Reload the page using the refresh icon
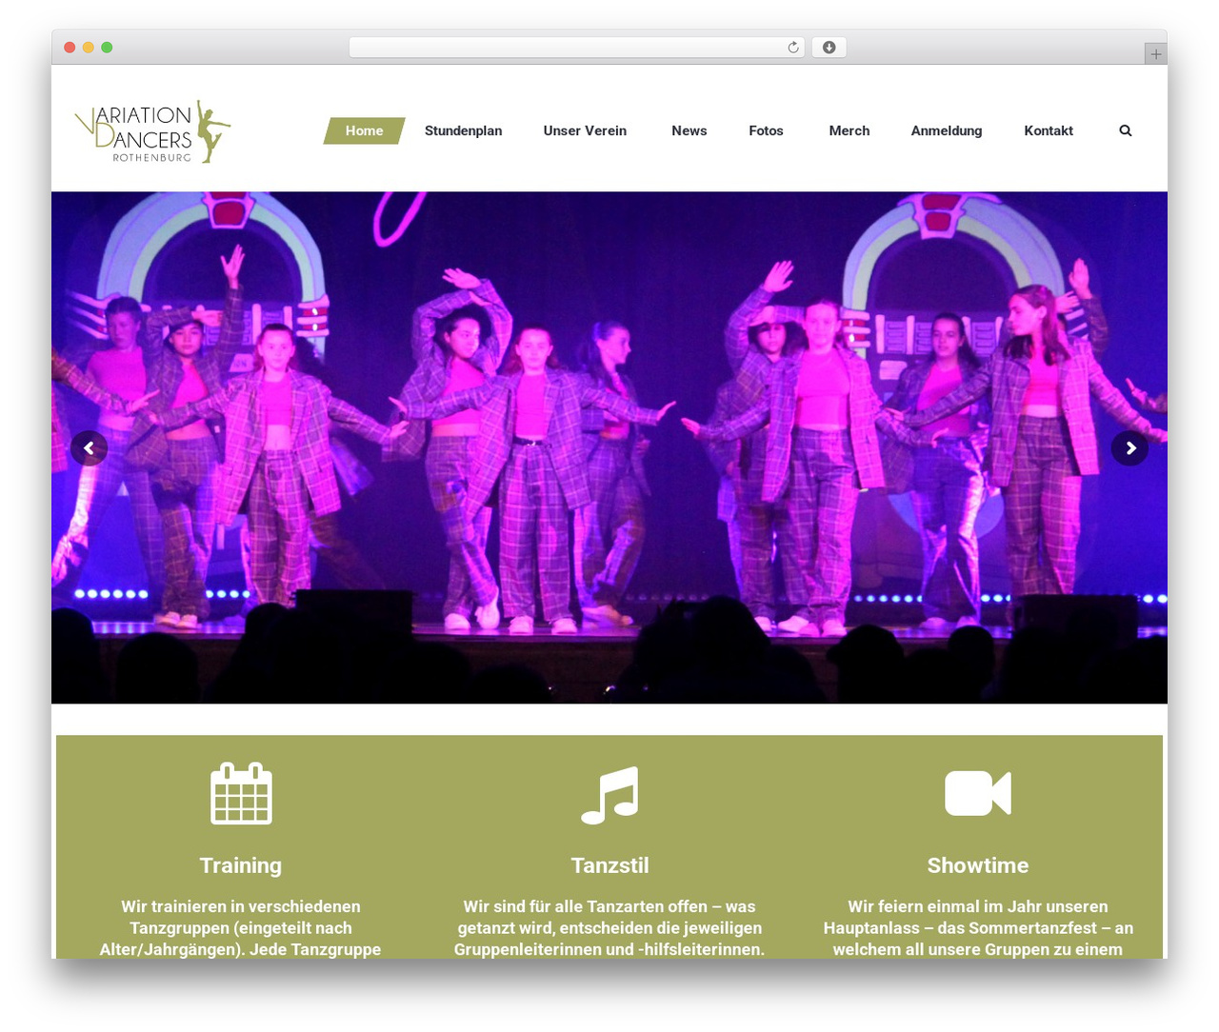 click(x=793, y=48)
